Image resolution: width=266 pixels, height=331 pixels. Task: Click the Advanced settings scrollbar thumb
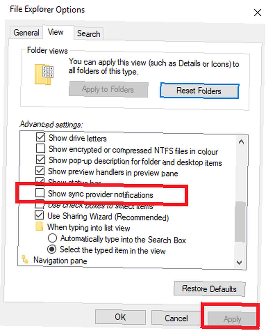tap(240, 222)
